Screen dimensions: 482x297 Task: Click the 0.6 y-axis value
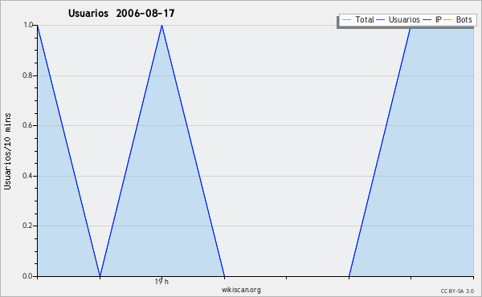pos(27,125)
